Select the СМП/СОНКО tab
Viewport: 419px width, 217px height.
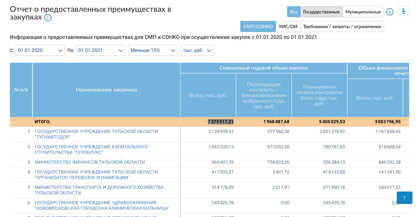258,26
